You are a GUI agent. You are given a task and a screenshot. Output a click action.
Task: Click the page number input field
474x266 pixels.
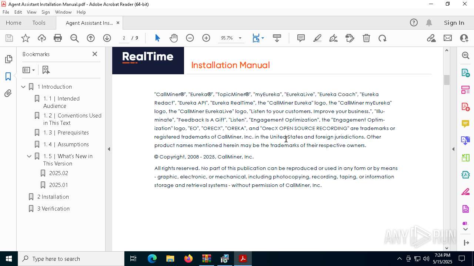124,38
